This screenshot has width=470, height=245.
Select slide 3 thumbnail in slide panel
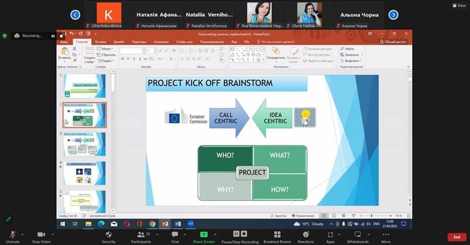84,143
